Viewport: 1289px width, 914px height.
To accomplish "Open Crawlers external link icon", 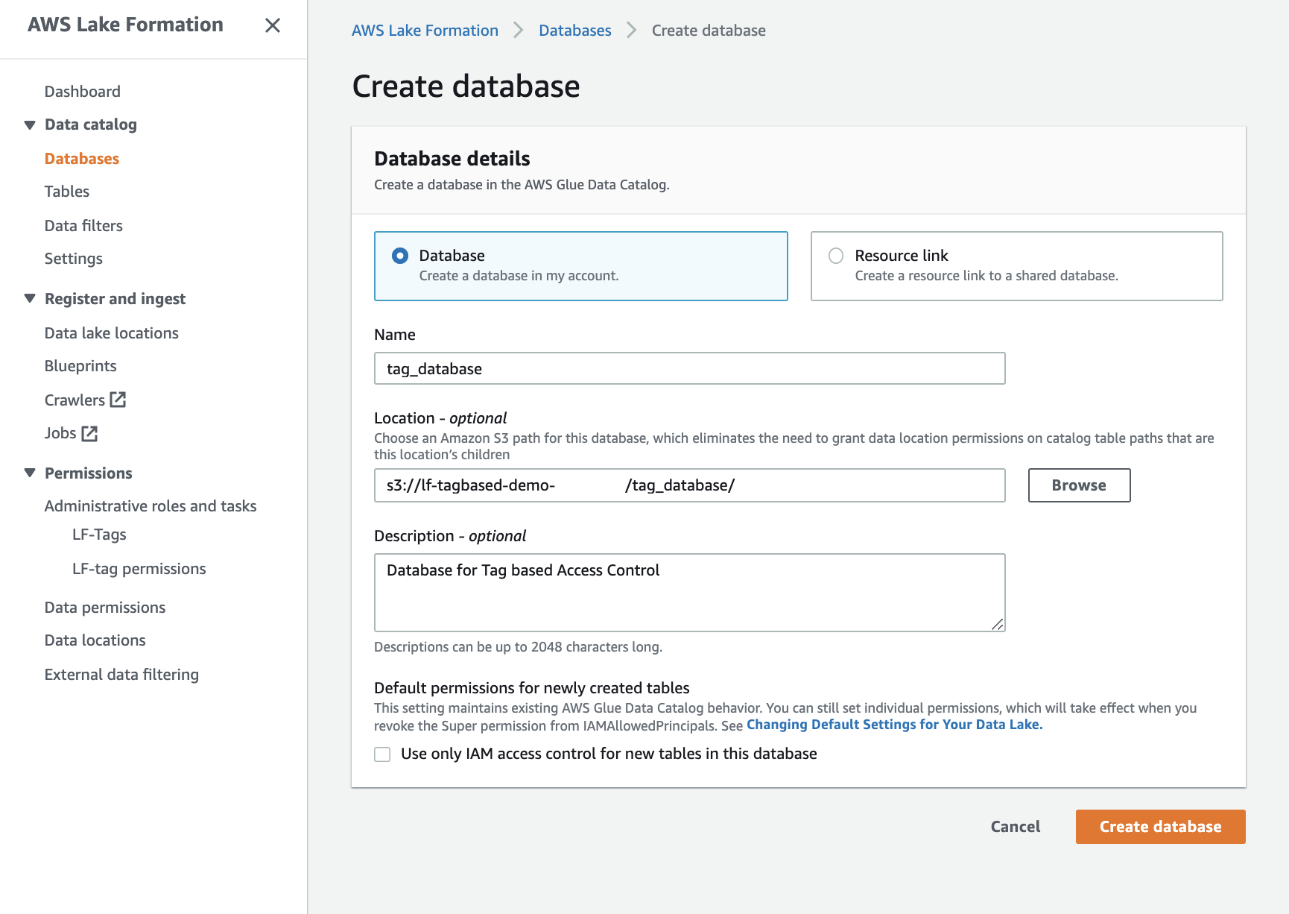I will click(118, 400).
